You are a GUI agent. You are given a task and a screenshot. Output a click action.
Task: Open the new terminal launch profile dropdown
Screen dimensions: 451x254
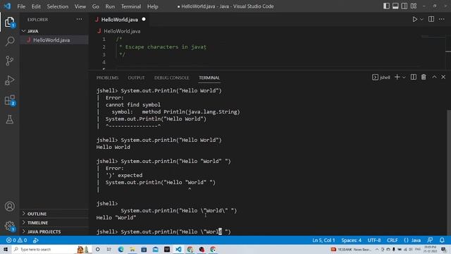pos(404,77)
